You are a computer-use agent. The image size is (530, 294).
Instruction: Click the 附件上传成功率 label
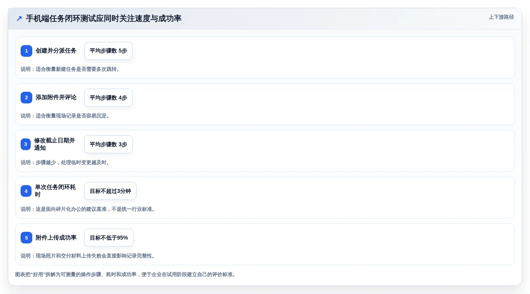click(x=56, y=238)
